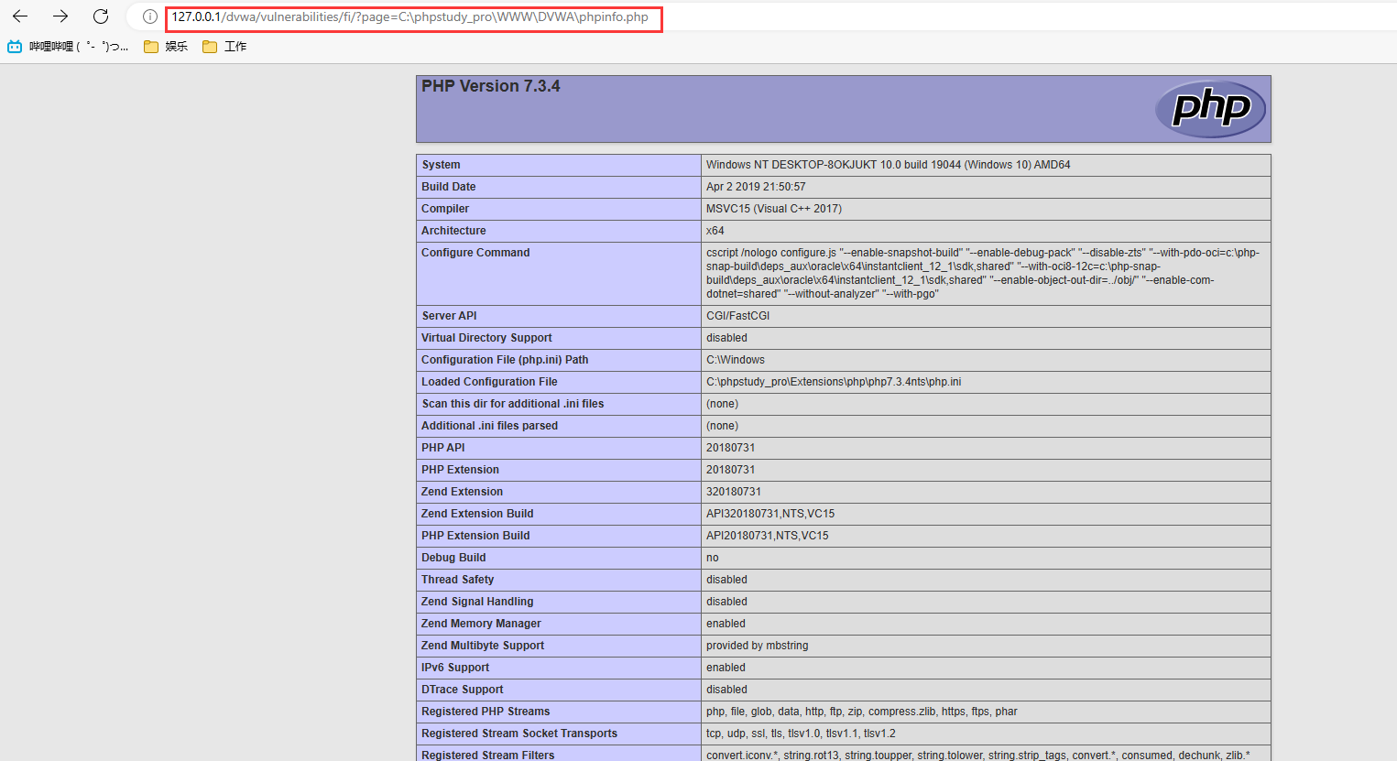Open the 工作 bookmarks folder

click(224, 47)
